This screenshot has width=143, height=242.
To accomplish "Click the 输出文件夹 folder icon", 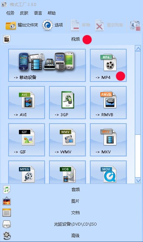I will tap(11, 25).
